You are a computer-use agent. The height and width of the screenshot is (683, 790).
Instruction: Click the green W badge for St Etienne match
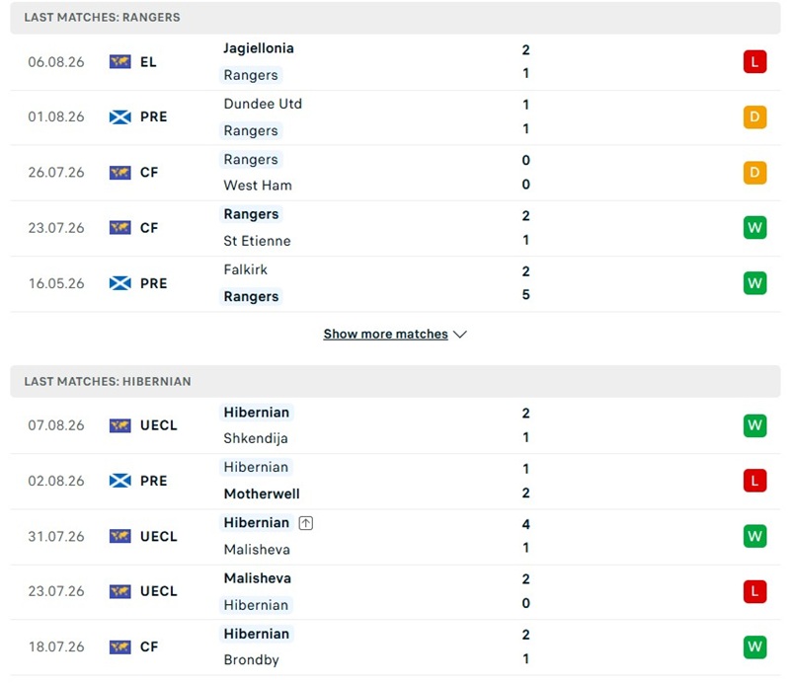pyautogui.click(x=754, y=228)
